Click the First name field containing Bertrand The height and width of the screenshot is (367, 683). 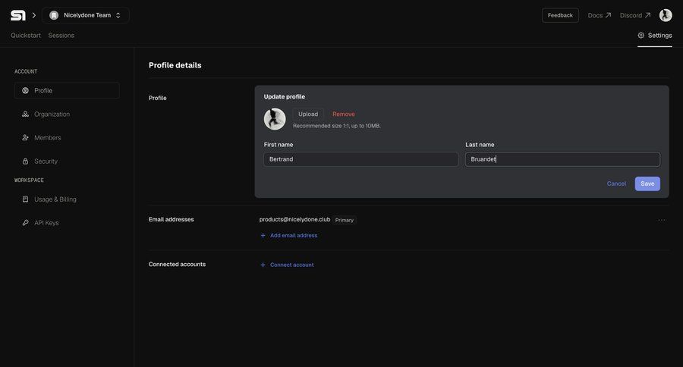tap(360, 159)
